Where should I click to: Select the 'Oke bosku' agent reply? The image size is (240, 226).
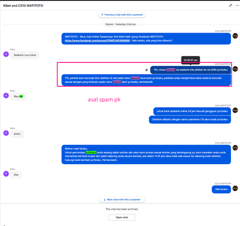click(x=221, y=189)
